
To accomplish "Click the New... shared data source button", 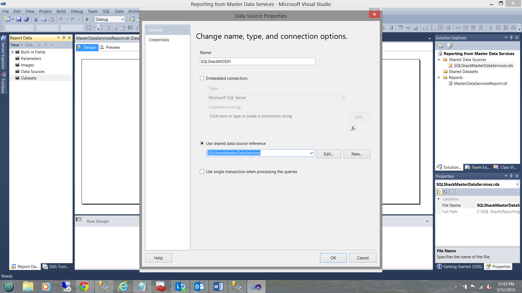I will click(357, 154).
